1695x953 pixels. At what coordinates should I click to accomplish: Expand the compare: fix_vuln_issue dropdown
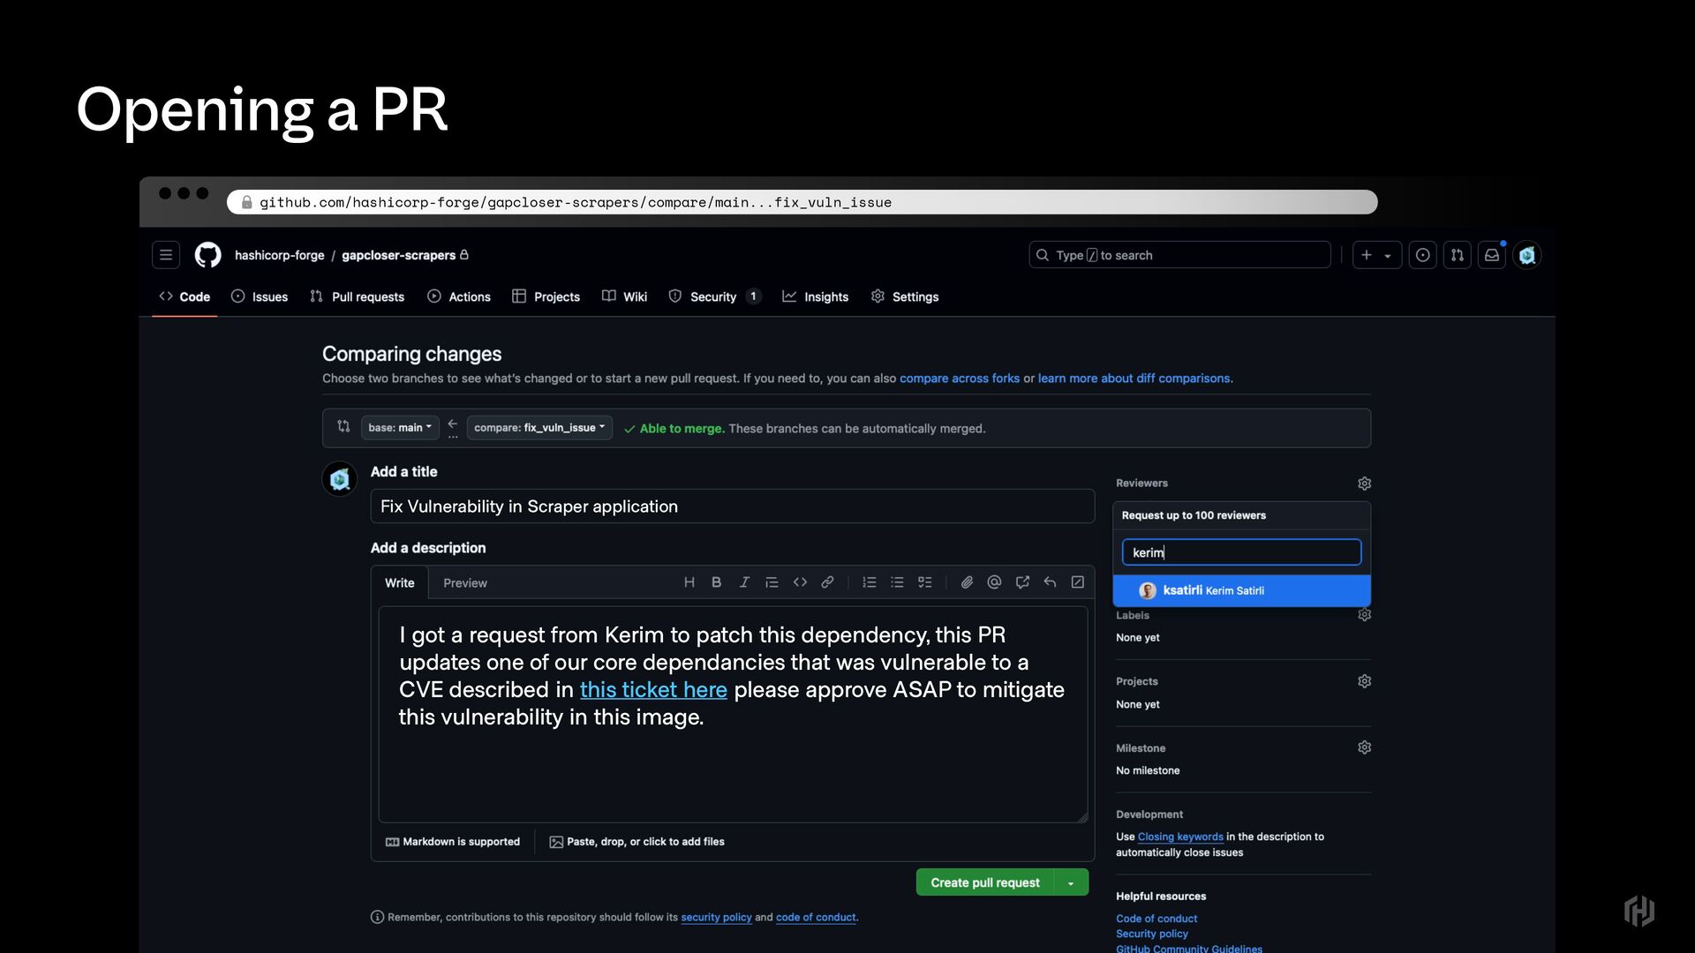[539, 428]
